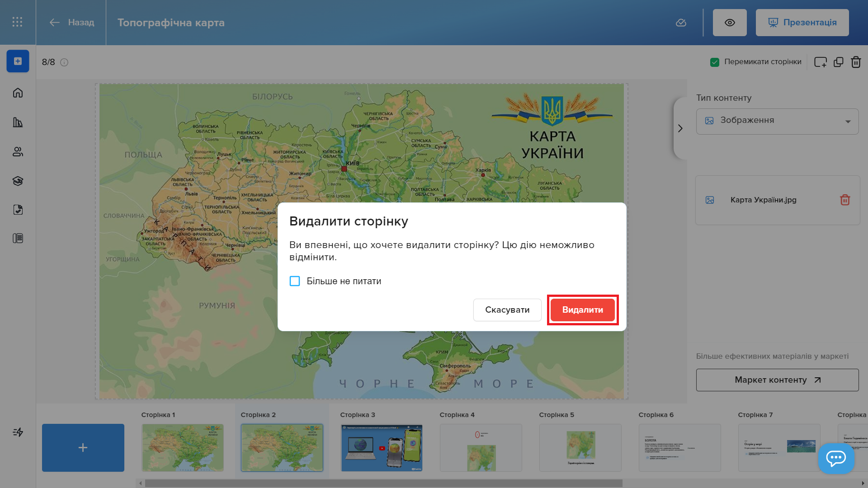The height and width of the screenshot is (488, 868).
Task: Click the blue plus add page tile
Action: [83, 448]
